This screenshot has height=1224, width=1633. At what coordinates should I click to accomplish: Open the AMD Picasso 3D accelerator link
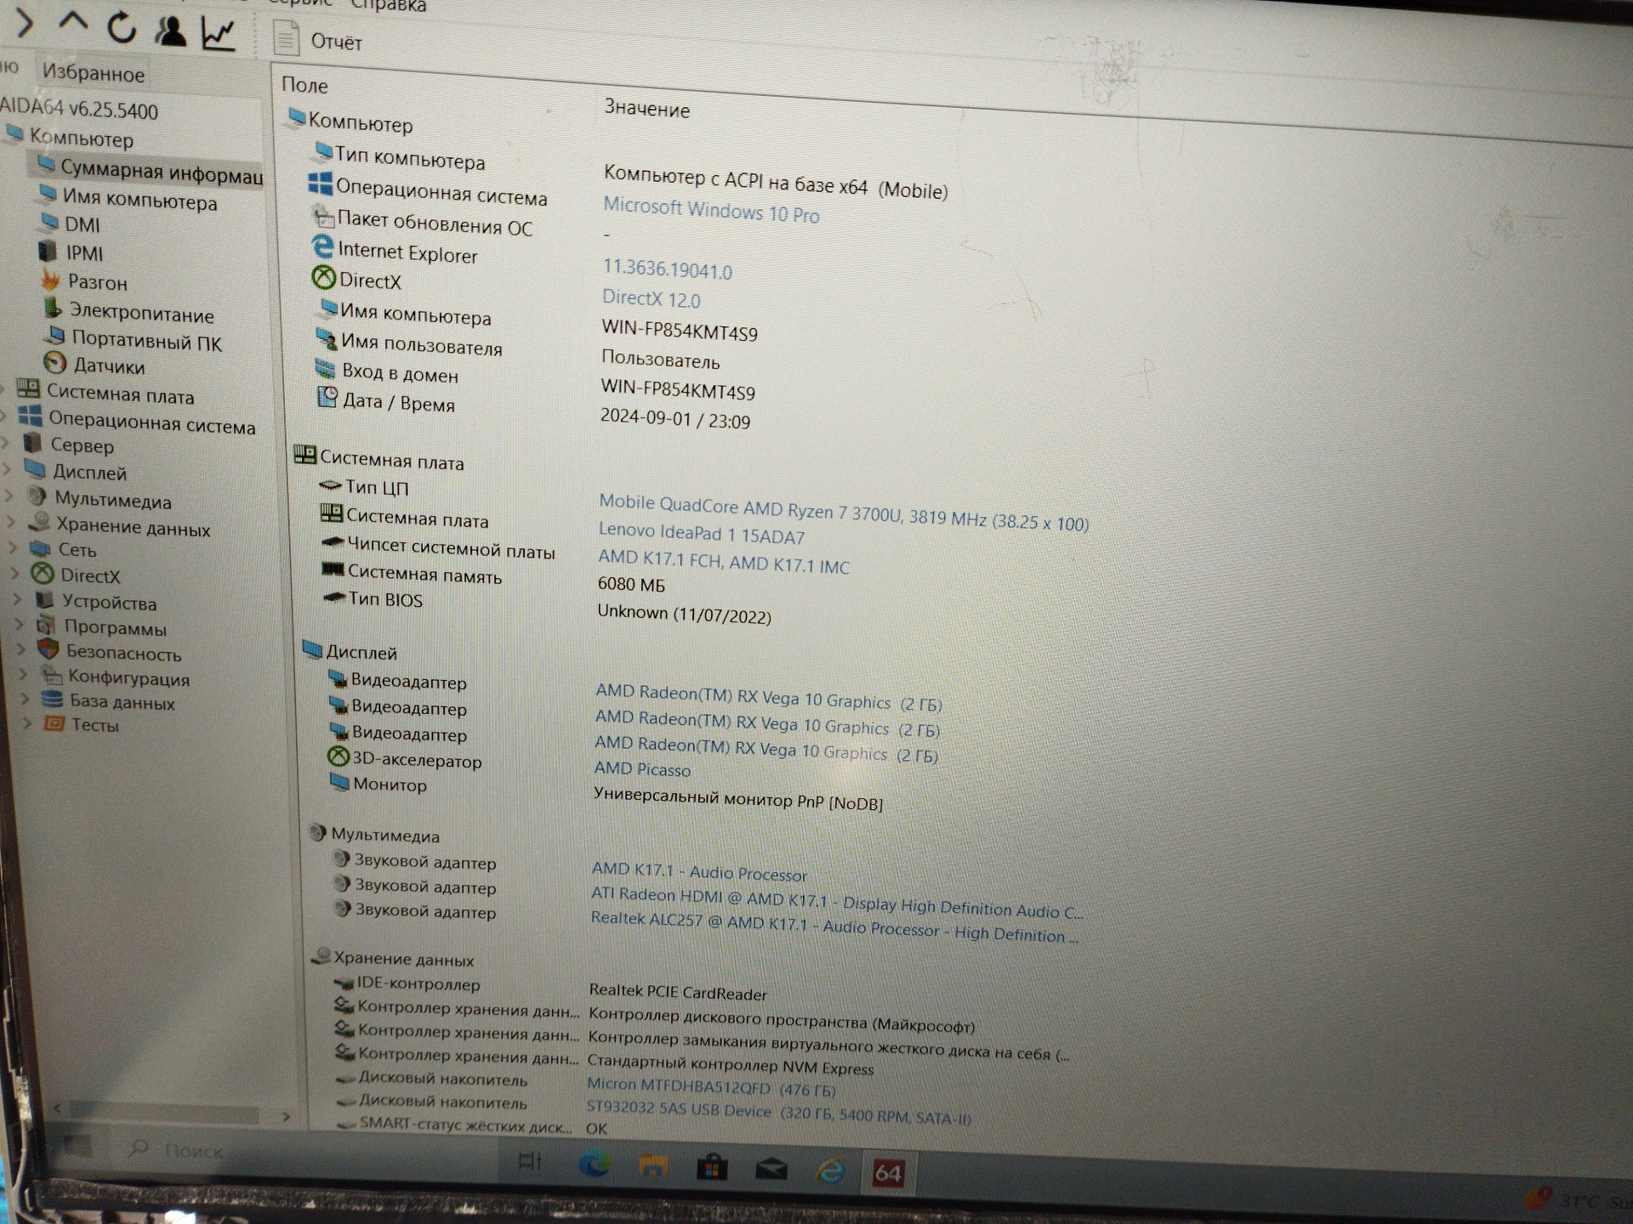click(642, 768)
